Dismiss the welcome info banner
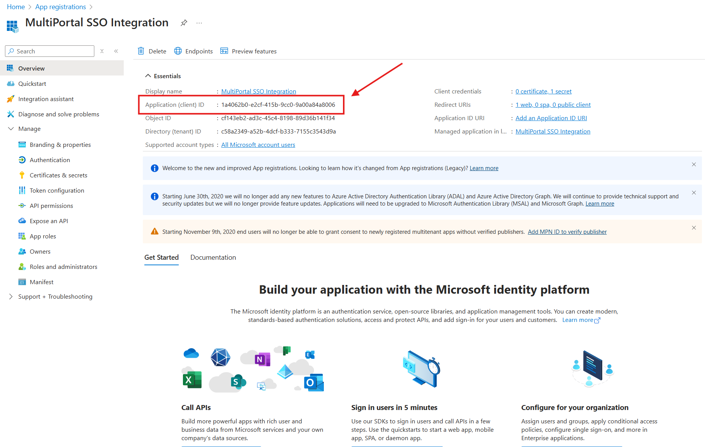Screen dimensions: 705x447 694,164
